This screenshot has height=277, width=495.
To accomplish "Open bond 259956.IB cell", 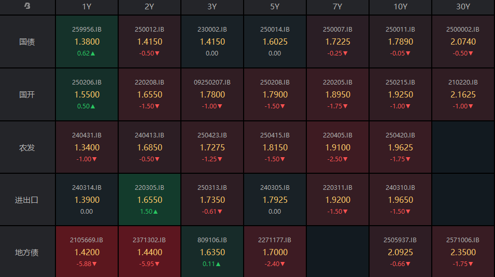I will [87, 41].
